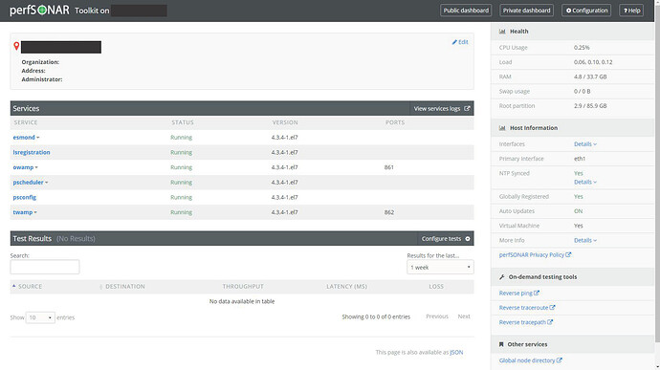Click external-link icon beside Global node directory
This screenshot has height=370, width=660.
[559, 360]
